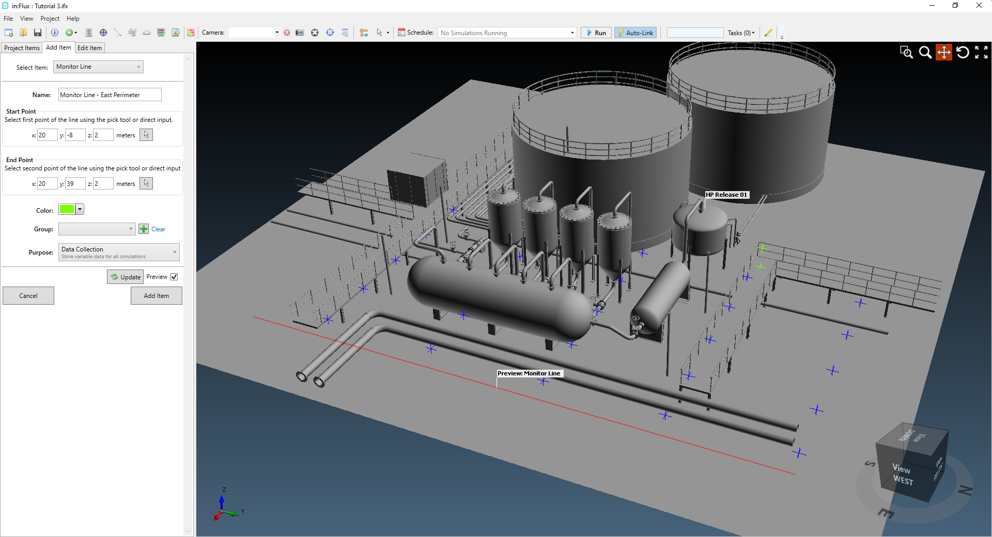This screenshot has height=537, width=992.
Task: Click the Start Point x field
Action: coord(48,135)
